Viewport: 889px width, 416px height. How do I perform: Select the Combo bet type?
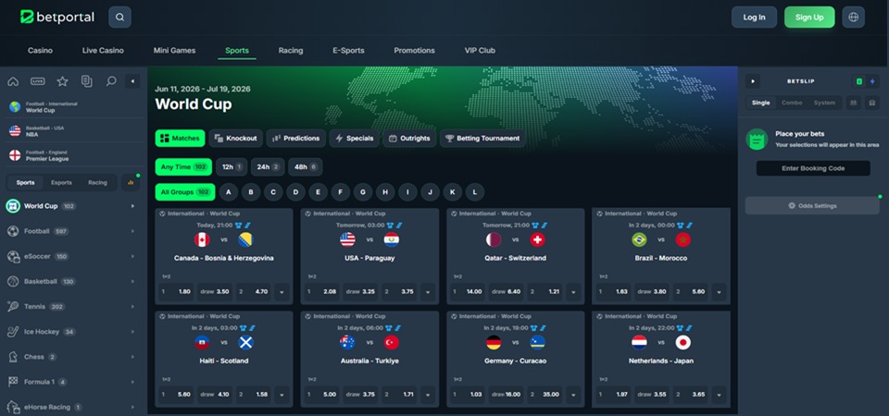pos(792,103)
